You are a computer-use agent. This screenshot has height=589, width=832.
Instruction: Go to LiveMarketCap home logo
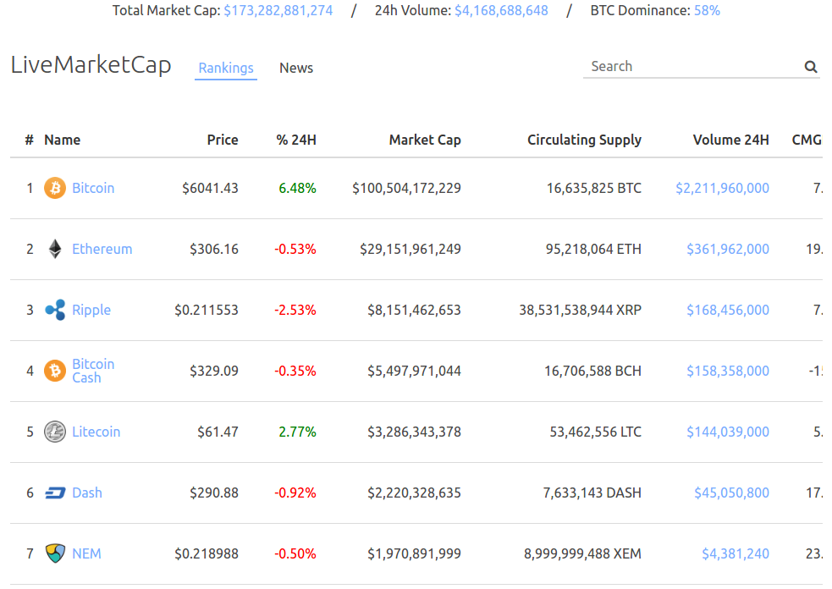point(91,64)
